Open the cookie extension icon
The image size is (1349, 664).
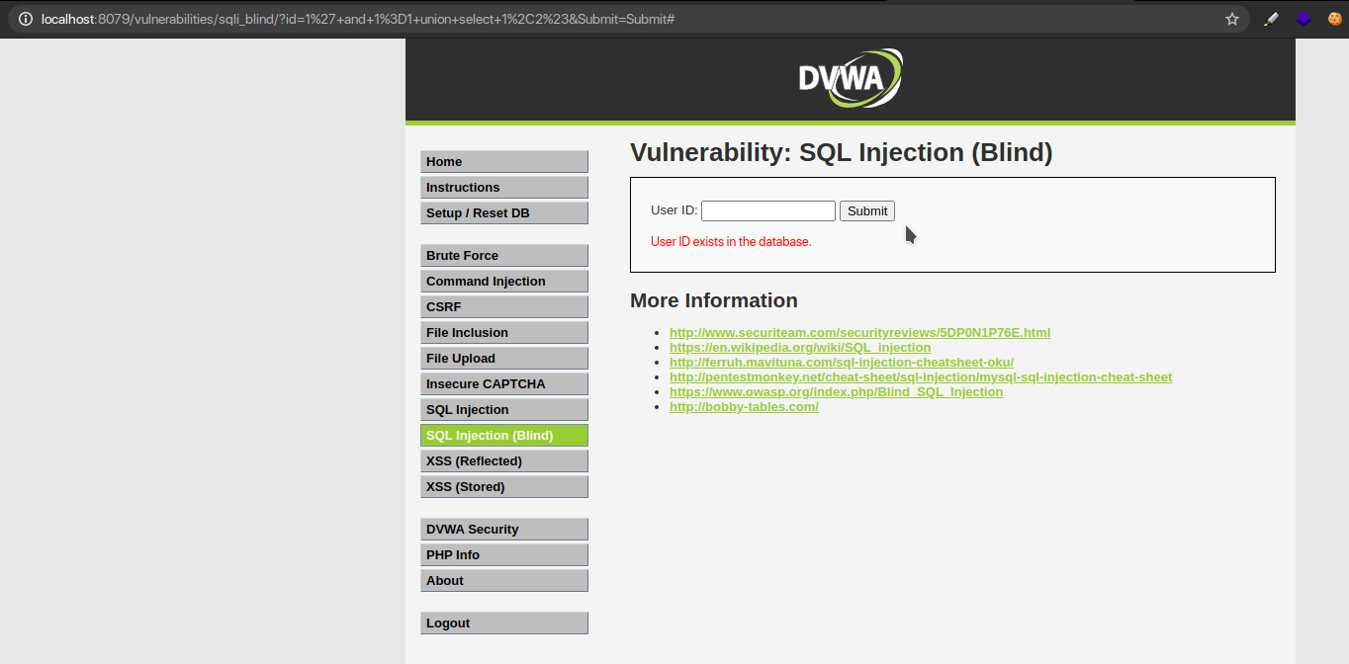tap(1334, 19)
